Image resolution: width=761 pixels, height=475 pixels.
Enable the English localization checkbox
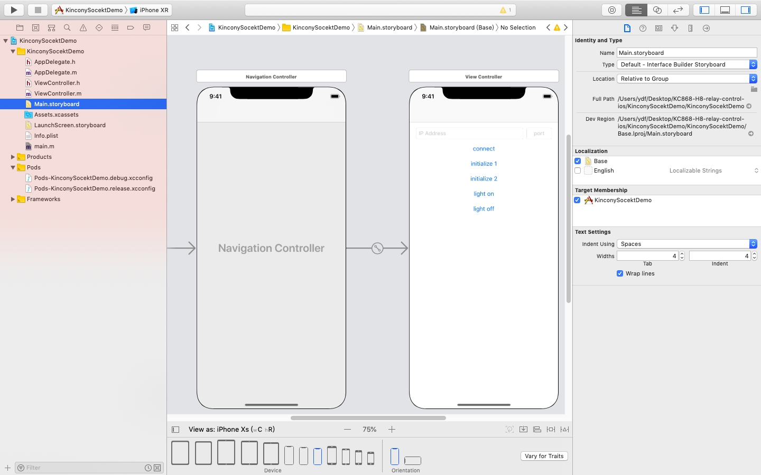tap(578, 170)
